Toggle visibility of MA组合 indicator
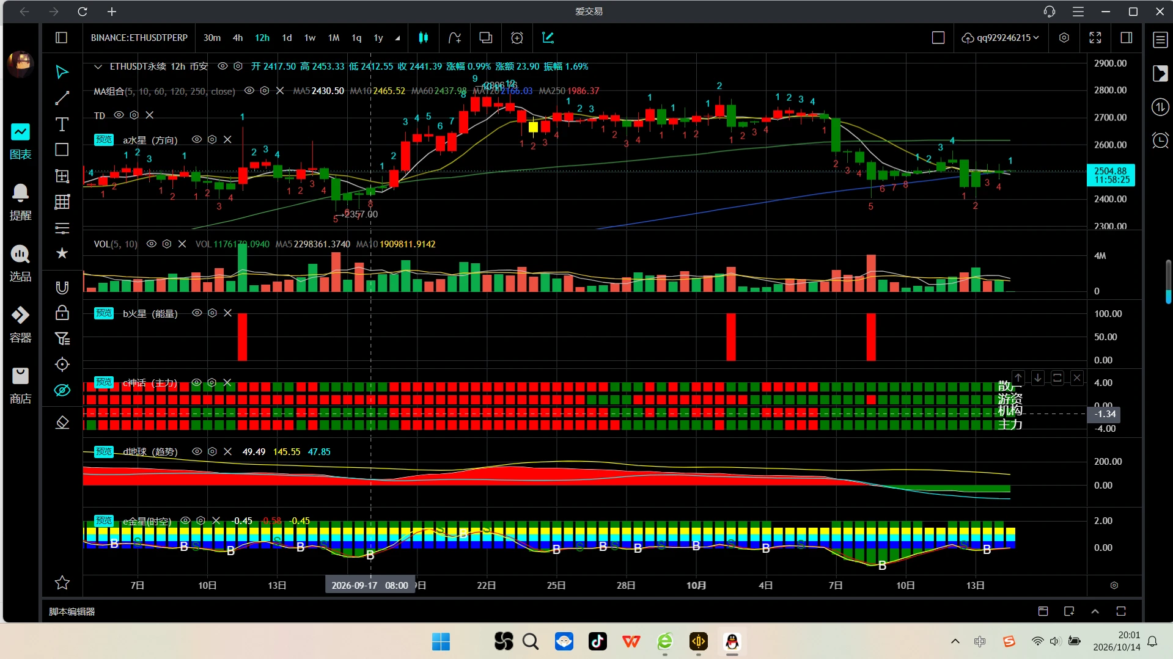This screenshot has height=659, width=1173. click(x=249, y=90)
